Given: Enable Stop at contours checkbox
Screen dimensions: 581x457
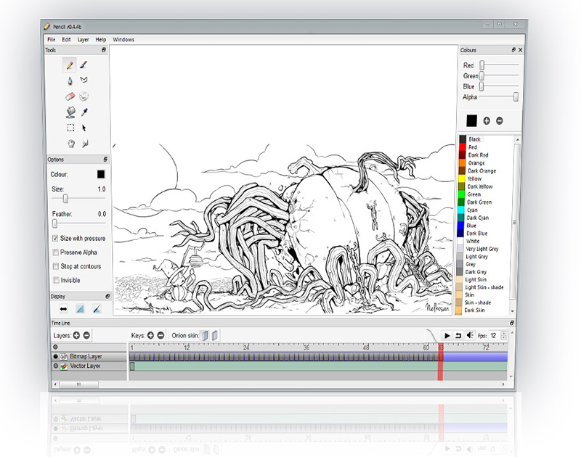Looking at the screenshot, I should 56,266.
